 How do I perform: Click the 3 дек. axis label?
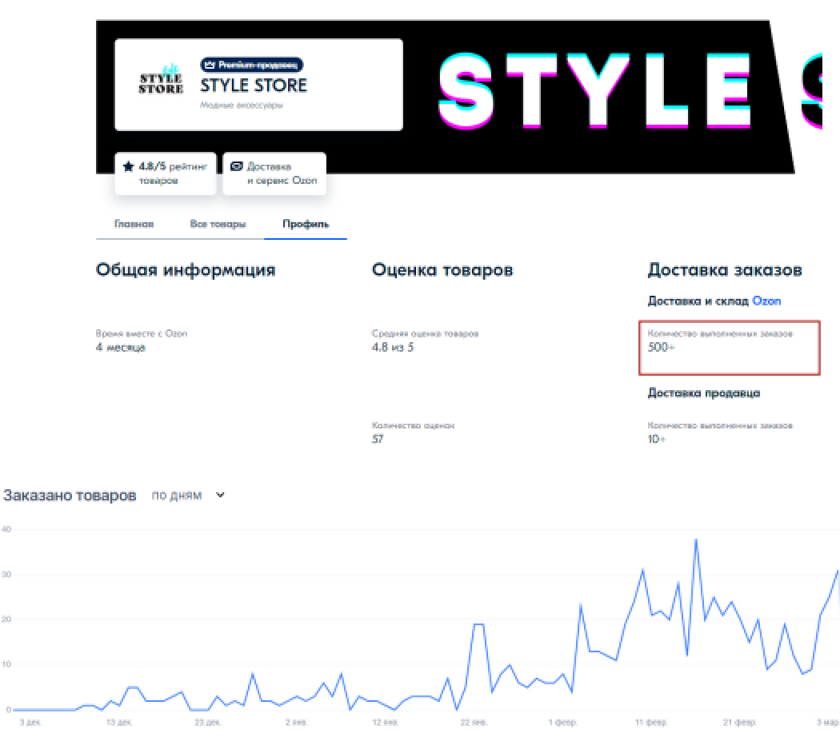[30, 723]
